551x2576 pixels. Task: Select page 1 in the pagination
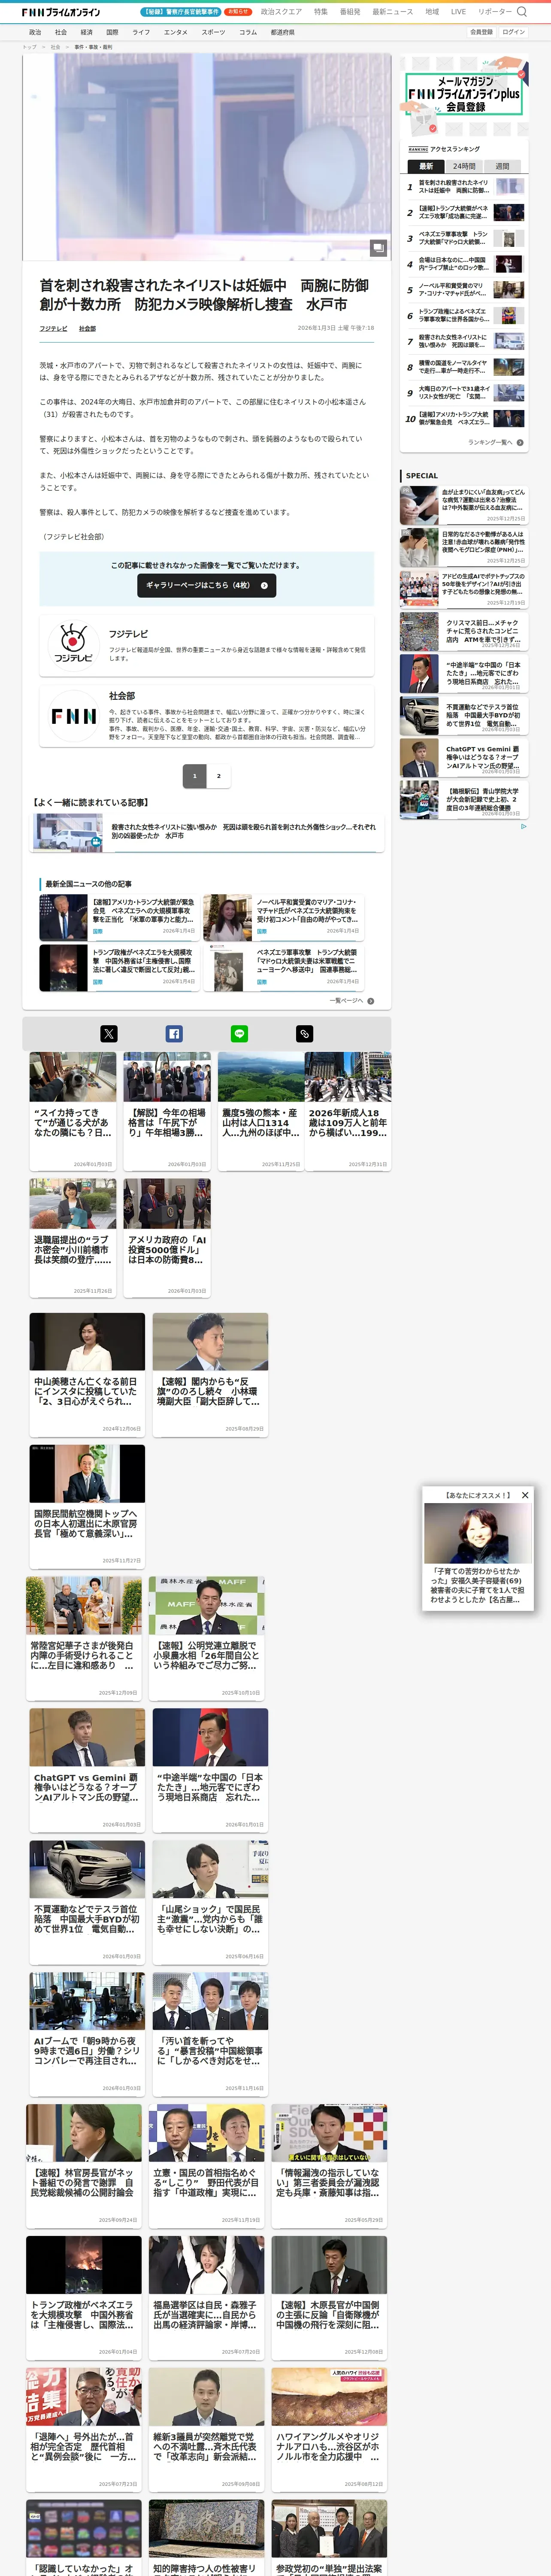pos(194,775)
